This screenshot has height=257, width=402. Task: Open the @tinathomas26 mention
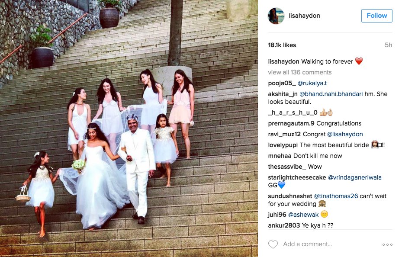tap(336, 196)
